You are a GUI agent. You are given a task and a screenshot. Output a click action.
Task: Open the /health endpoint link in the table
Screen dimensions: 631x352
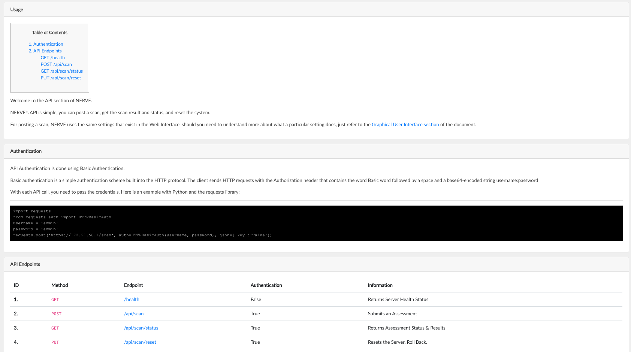point(132,300)
